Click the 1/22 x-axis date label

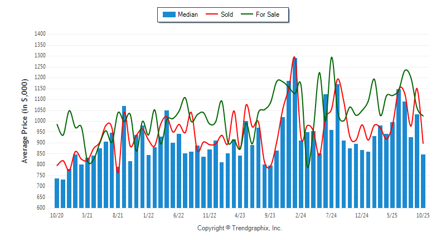click(x=148, y=215)
